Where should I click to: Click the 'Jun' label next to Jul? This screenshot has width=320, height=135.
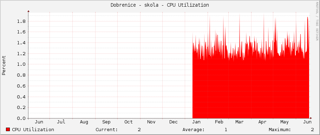[x=39, y=122]
